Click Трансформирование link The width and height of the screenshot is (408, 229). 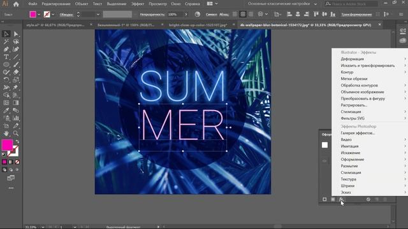tap(356, 14)
